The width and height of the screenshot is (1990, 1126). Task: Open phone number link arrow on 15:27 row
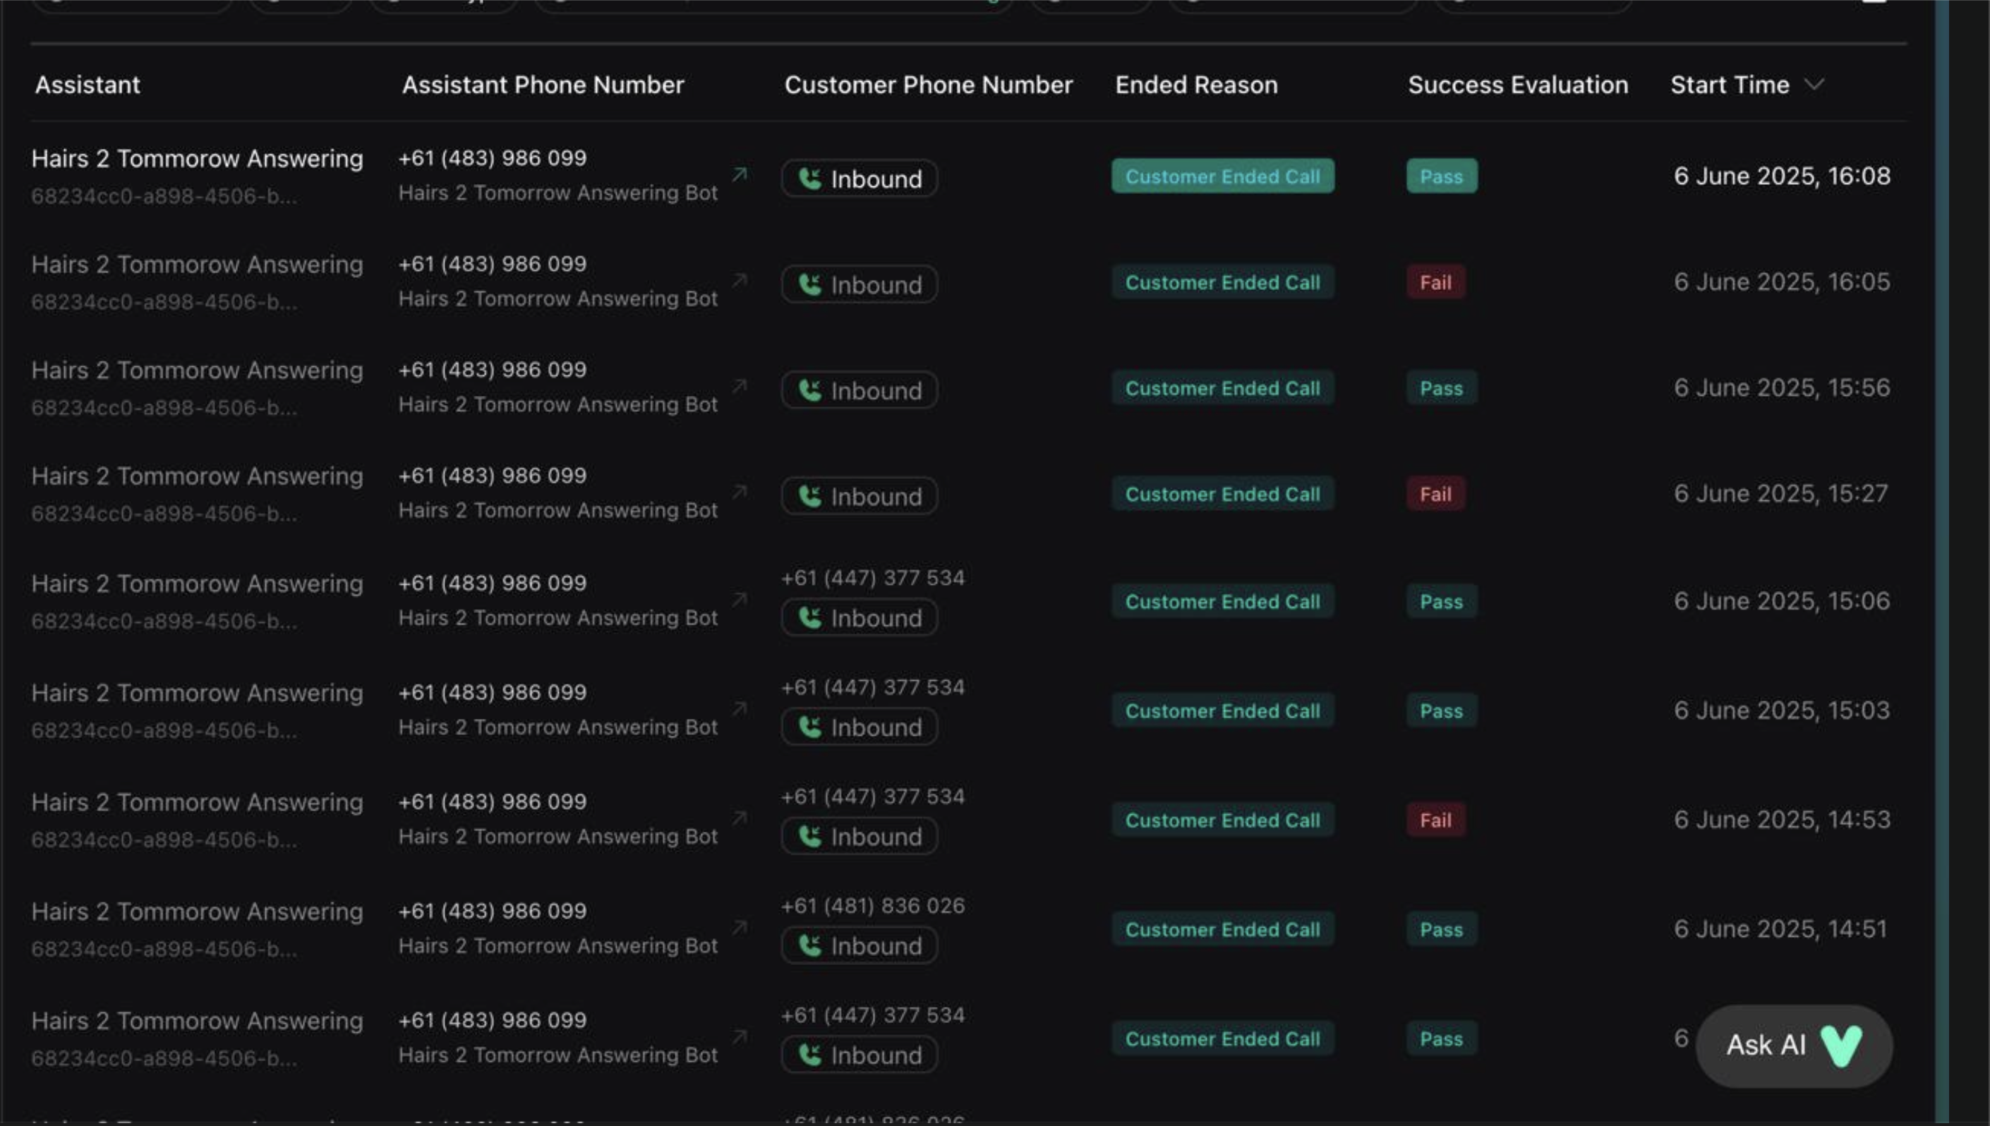[740, 492]
